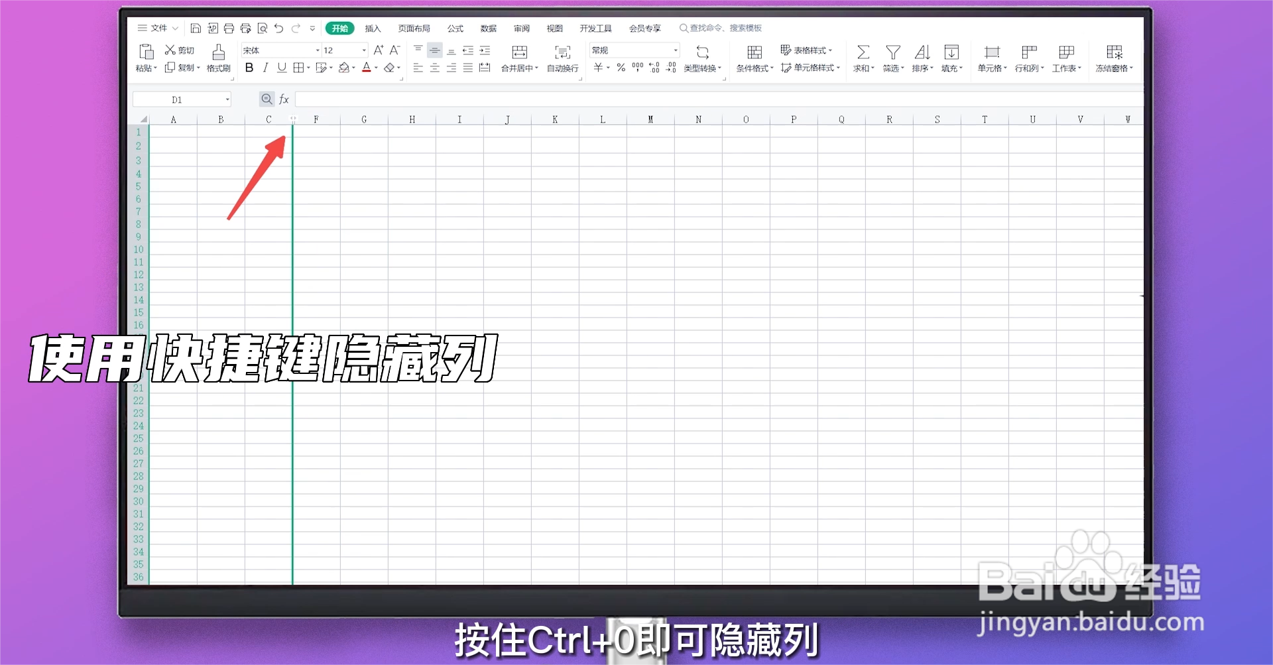This screenshot has height=665, width=1273.
Task: Click Rows and Columns (行和列) button
Action: (x=1029, y=58)
